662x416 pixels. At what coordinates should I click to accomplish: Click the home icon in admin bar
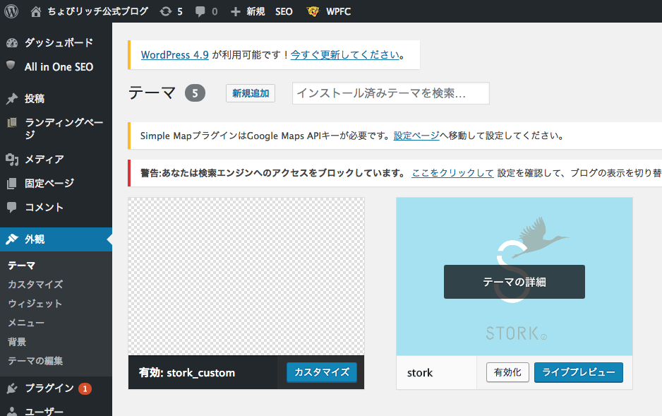[36, 11]
